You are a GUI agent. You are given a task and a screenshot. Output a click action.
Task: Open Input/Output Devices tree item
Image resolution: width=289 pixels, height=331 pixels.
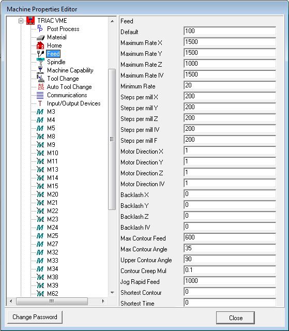tap(73, 103)
